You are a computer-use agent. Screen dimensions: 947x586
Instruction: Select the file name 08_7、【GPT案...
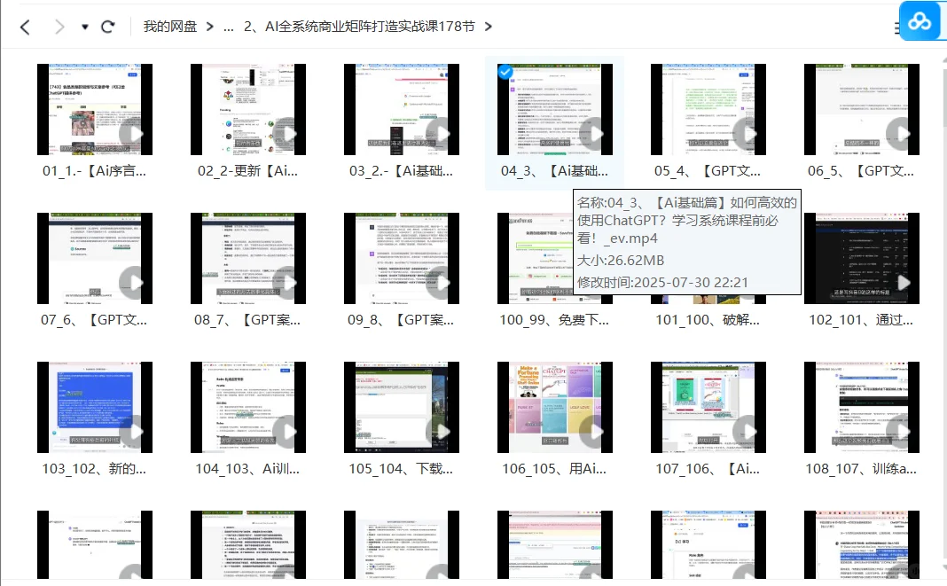248,319
